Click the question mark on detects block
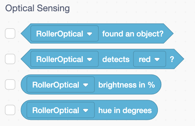Viewport: 195px width, 126px height. [x=172, y=59]
